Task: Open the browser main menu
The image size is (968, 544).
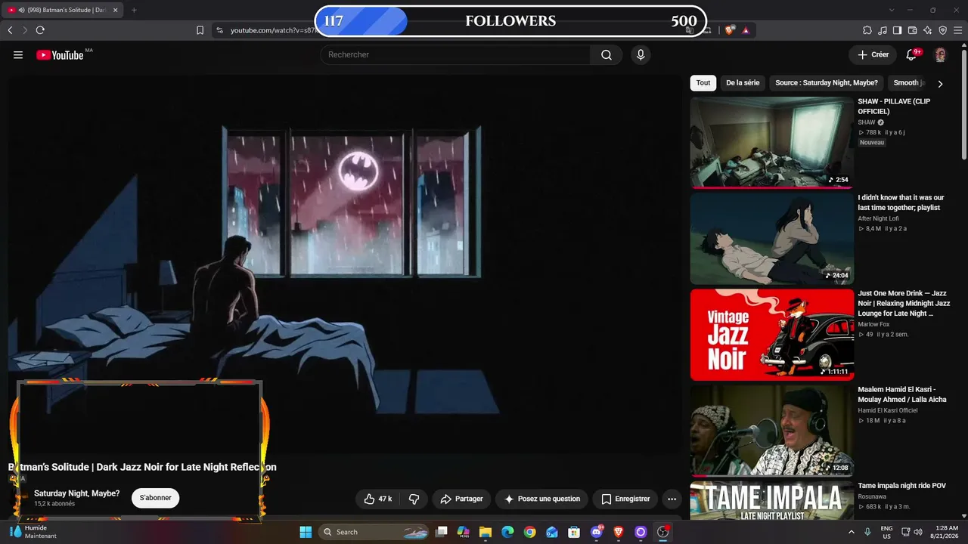Action: [x=958, y=30]
